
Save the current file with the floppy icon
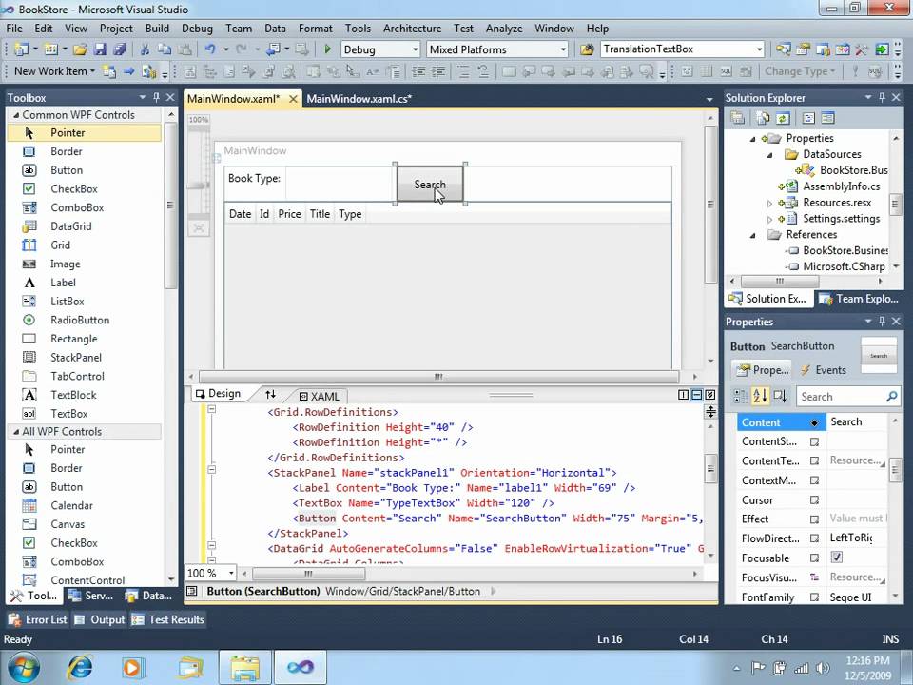[100, 49]
